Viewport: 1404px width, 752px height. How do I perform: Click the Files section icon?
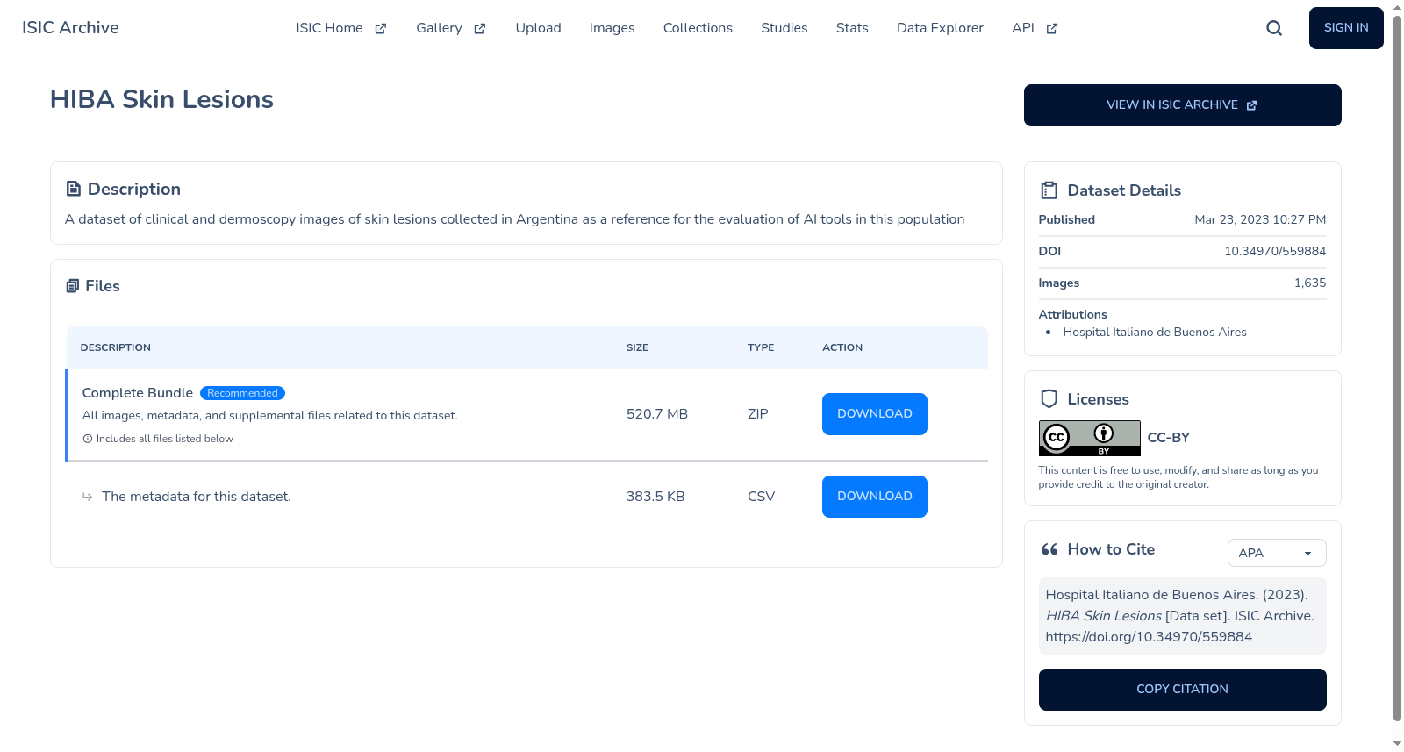click(73, 286)
